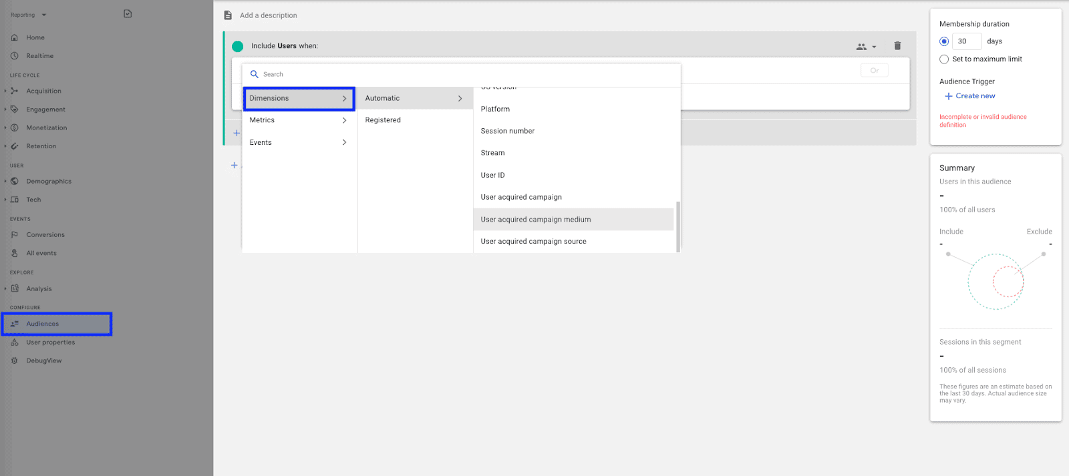This screenshot has width=1069, height=476.
Task: Open Audiences in the Configure section
Action: pyautogui.click(x=43, y=324)
